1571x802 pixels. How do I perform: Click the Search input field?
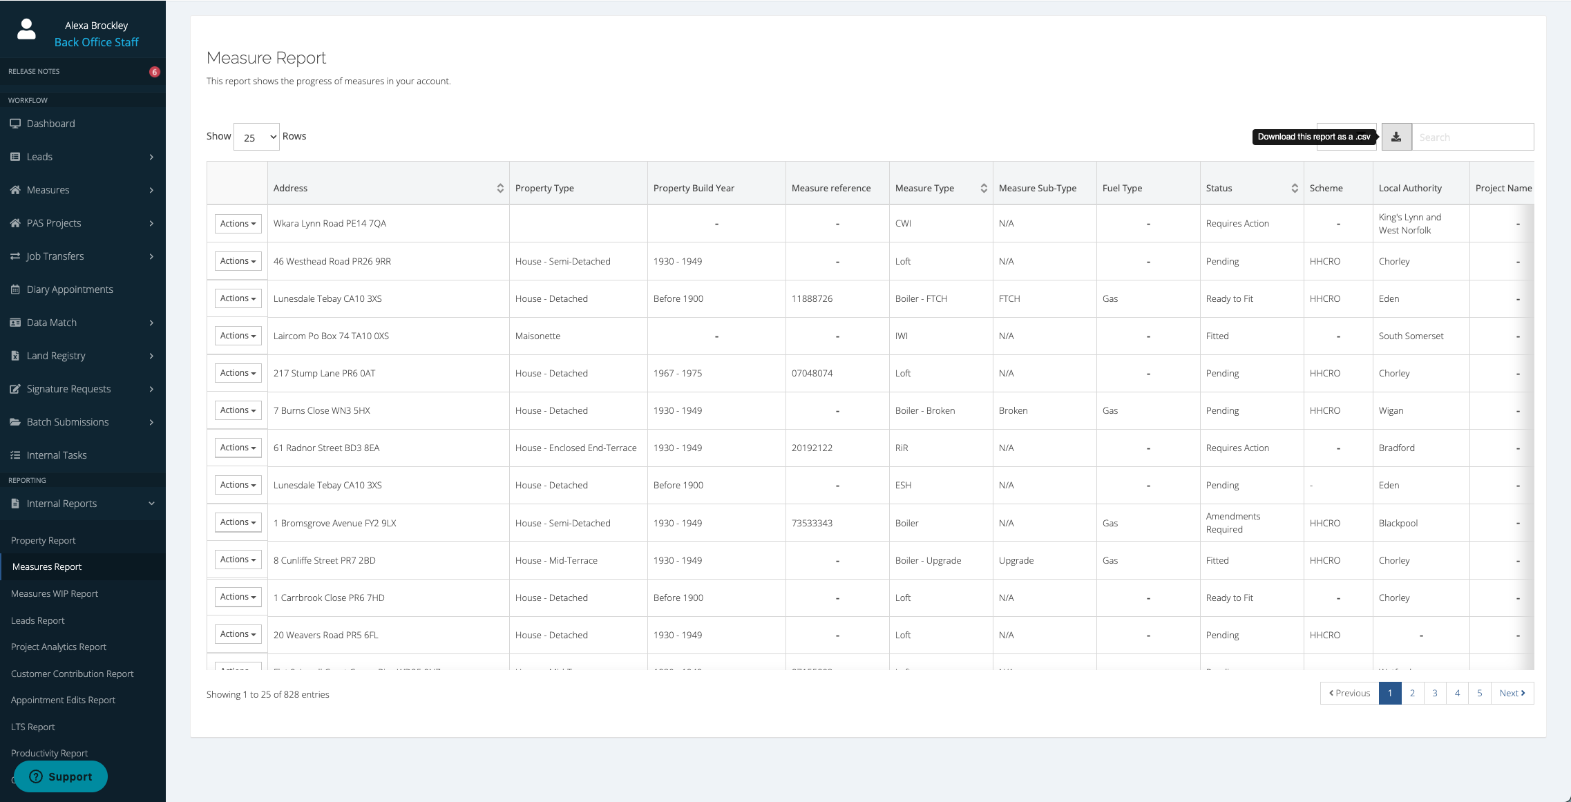coord(1472,137)
